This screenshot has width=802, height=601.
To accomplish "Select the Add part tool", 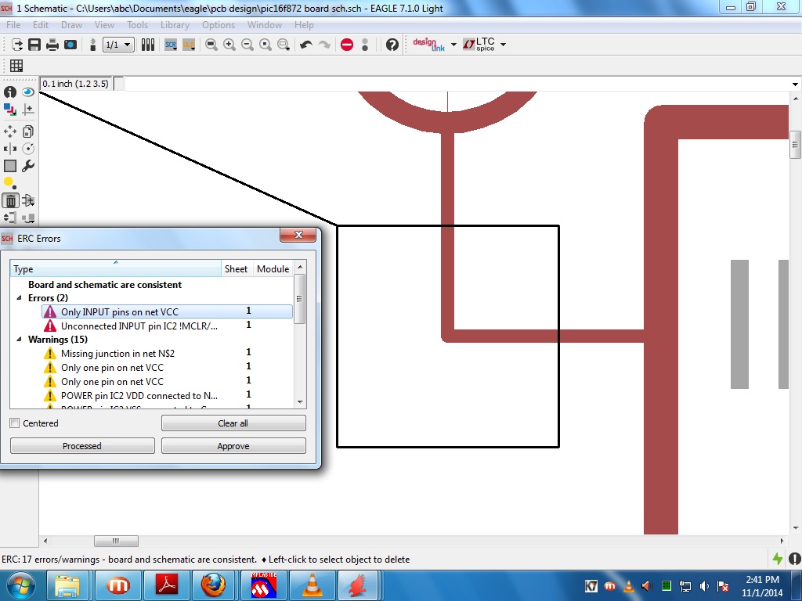I will click(28, 200).
